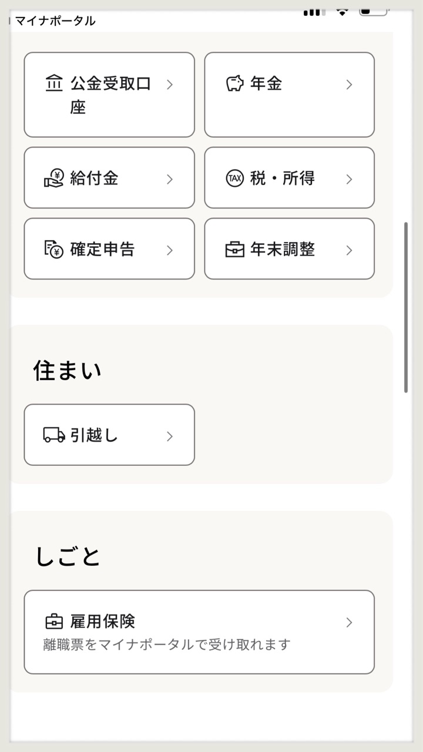Screen dimensions: 423x752
Task: Tap the bank building icon for 公金受取口座
Action: 54,83
